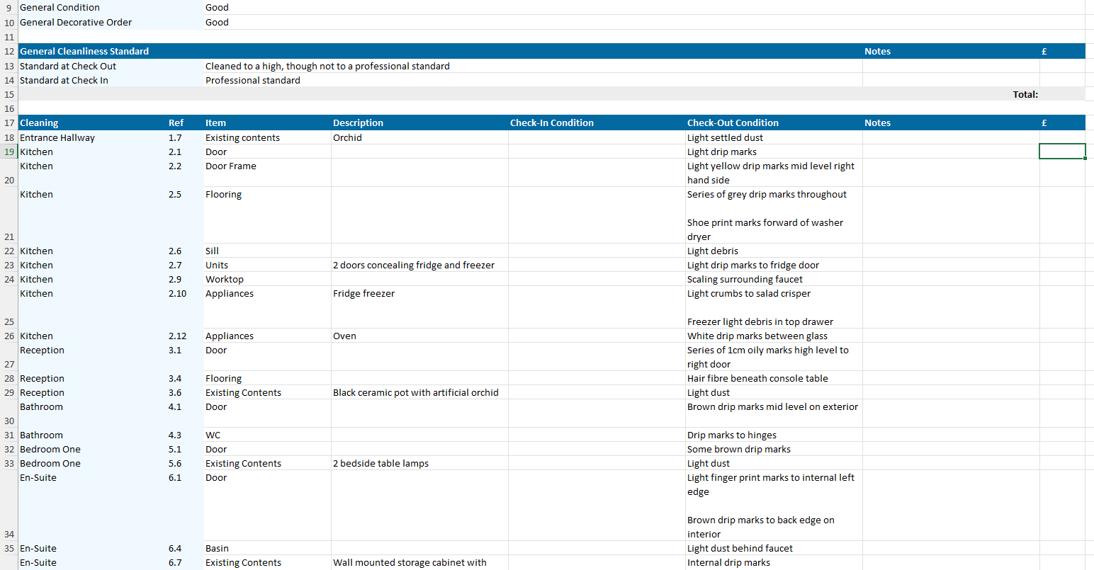Select "Hair fibre beneath console table" cell
The height and width of the screenshot is (570, 1094).
757,378
